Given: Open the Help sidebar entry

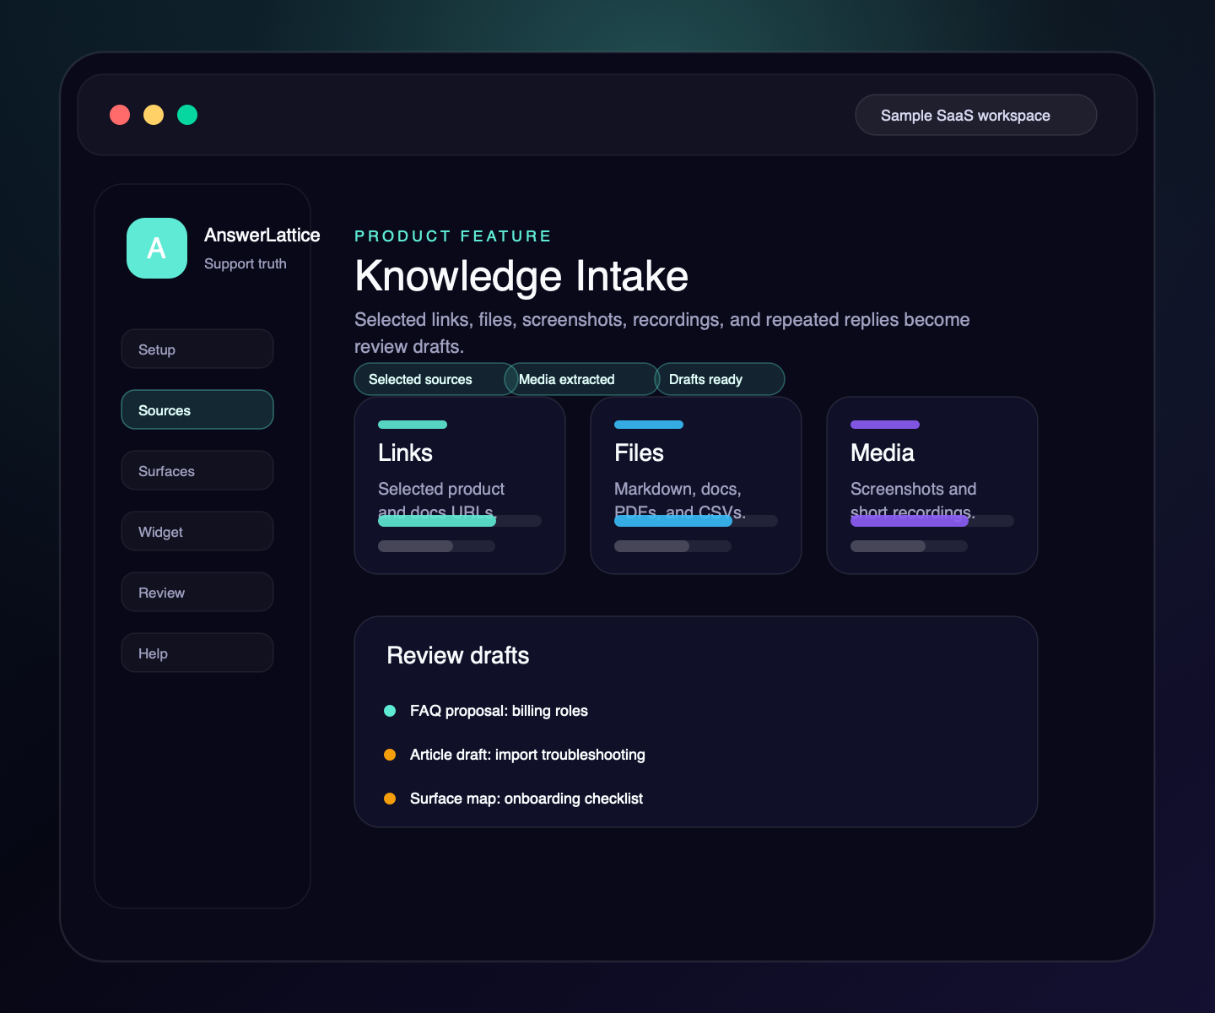Looking at the screenshot, I should coord(197,653).
